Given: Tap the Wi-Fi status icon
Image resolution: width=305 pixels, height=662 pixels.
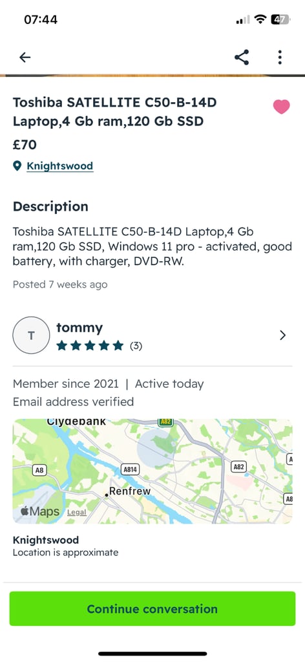Looking at the screenshot, I should (x=260, y=19).
